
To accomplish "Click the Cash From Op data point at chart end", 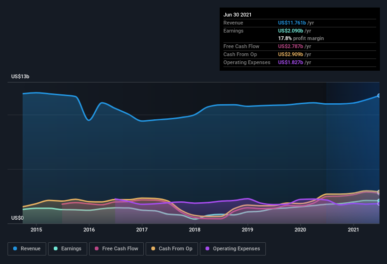I will pos(379,192).
